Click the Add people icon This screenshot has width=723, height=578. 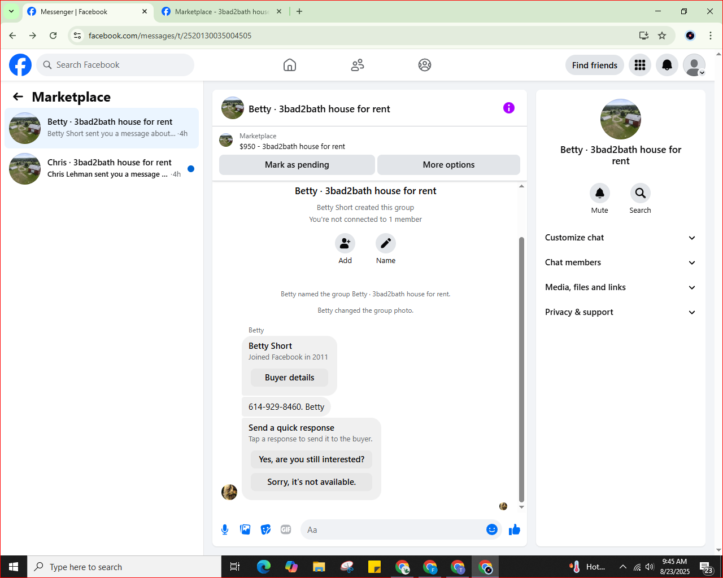tap(345, 243)
